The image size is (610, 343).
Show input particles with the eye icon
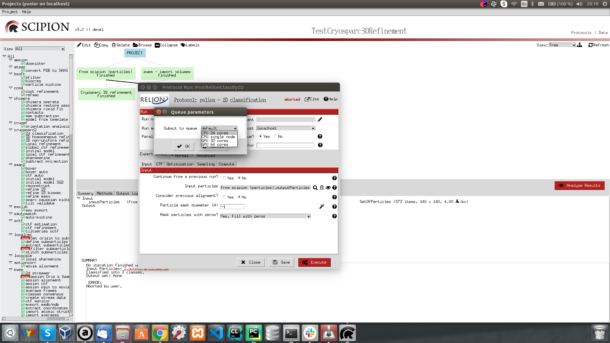click(x=328, y=188)
